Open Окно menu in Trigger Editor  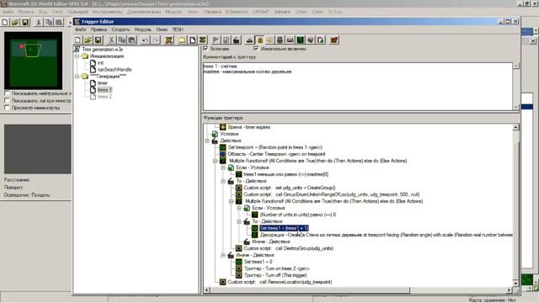pyautogui.click(x=162, y=29)
